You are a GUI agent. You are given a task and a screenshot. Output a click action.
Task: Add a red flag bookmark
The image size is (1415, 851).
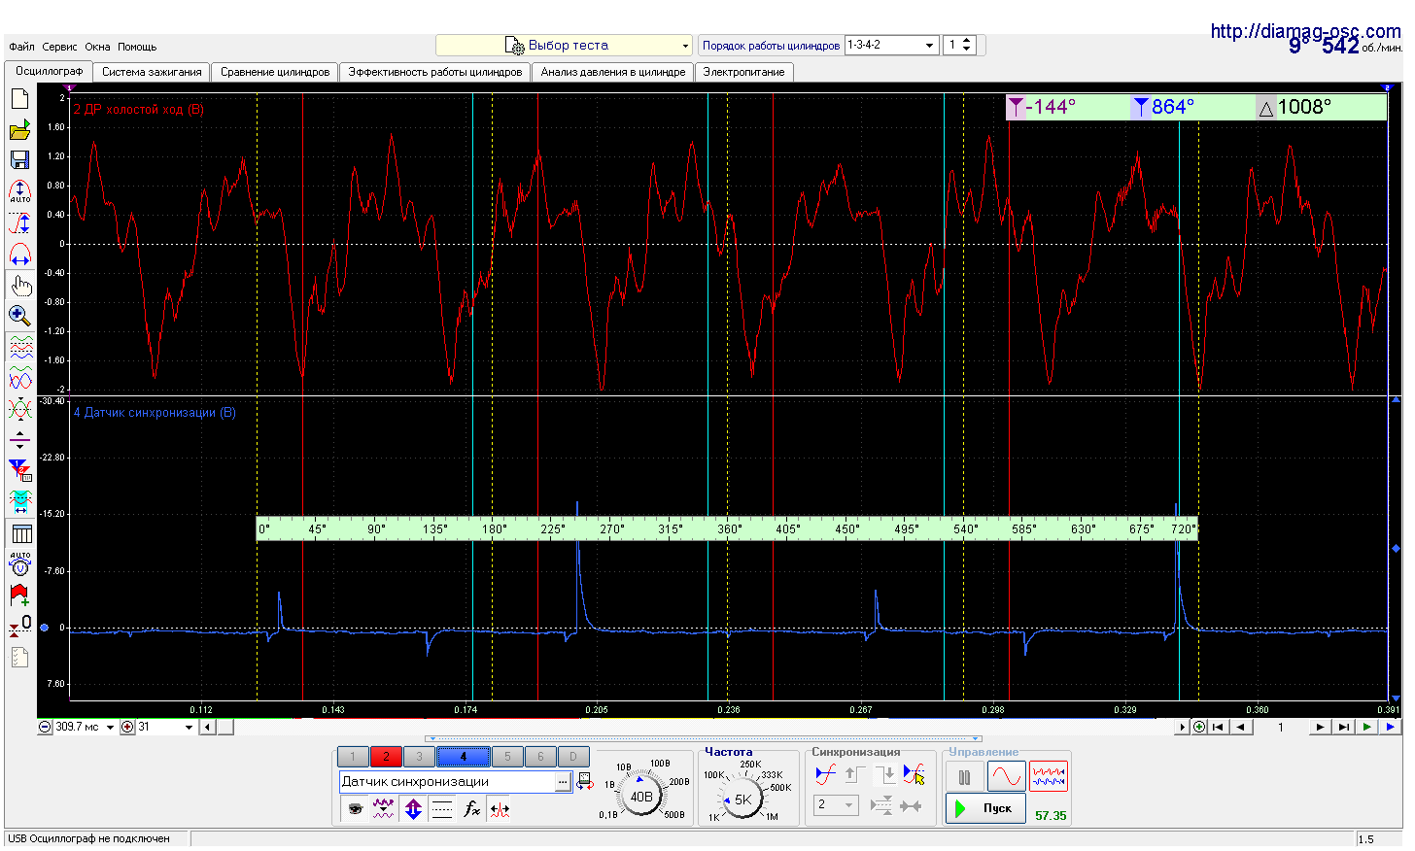(19, 595)
